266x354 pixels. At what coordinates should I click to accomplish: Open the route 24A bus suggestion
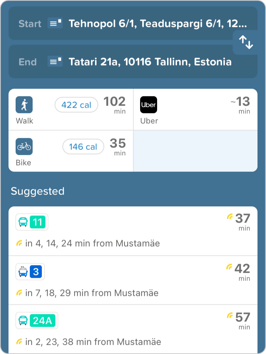click(x=133, y=330)
